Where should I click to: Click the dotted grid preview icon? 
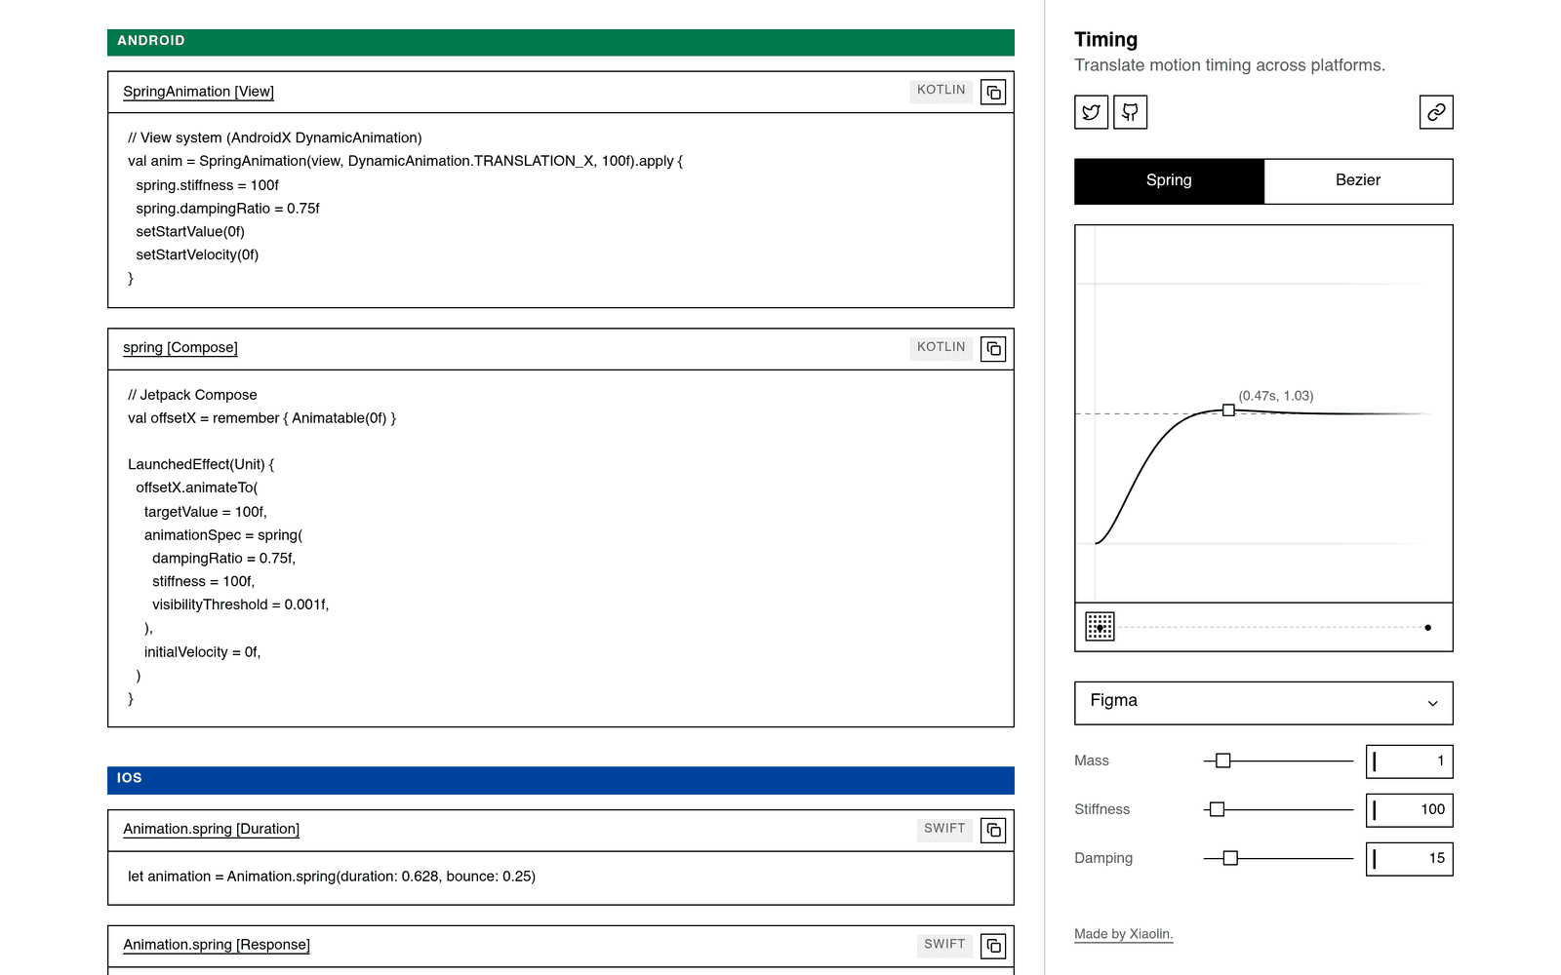pos(1100,627)
